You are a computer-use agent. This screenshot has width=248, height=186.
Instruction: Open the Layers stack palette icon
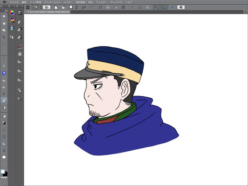[x=20, y=54]
